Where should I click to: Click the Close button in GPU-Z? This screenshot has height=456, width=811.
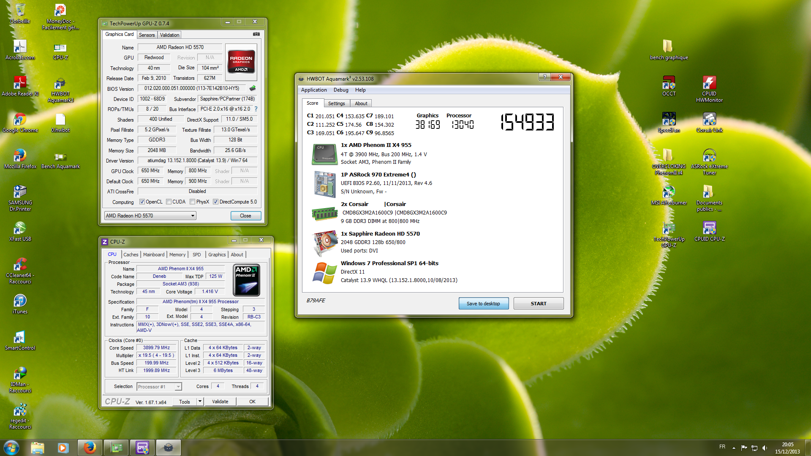(245, 216)
